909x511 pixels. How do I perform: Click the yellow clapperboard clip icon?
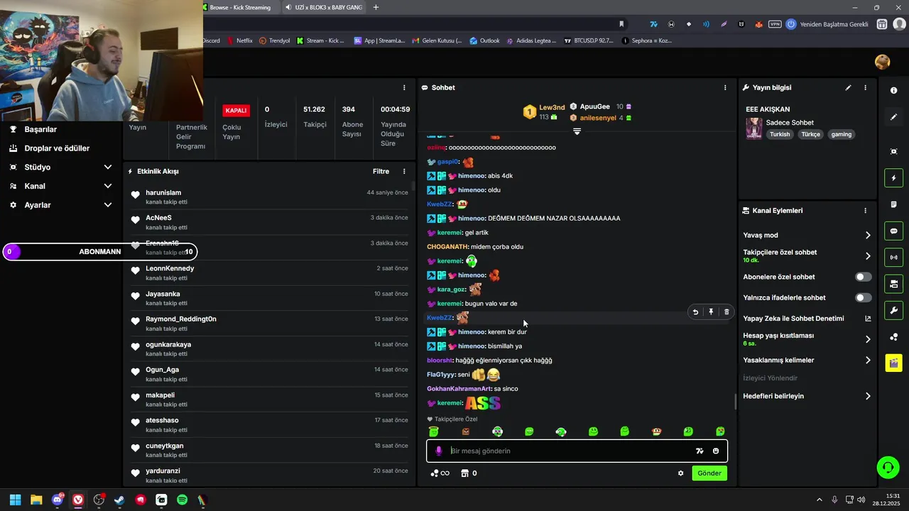(893, 363)
